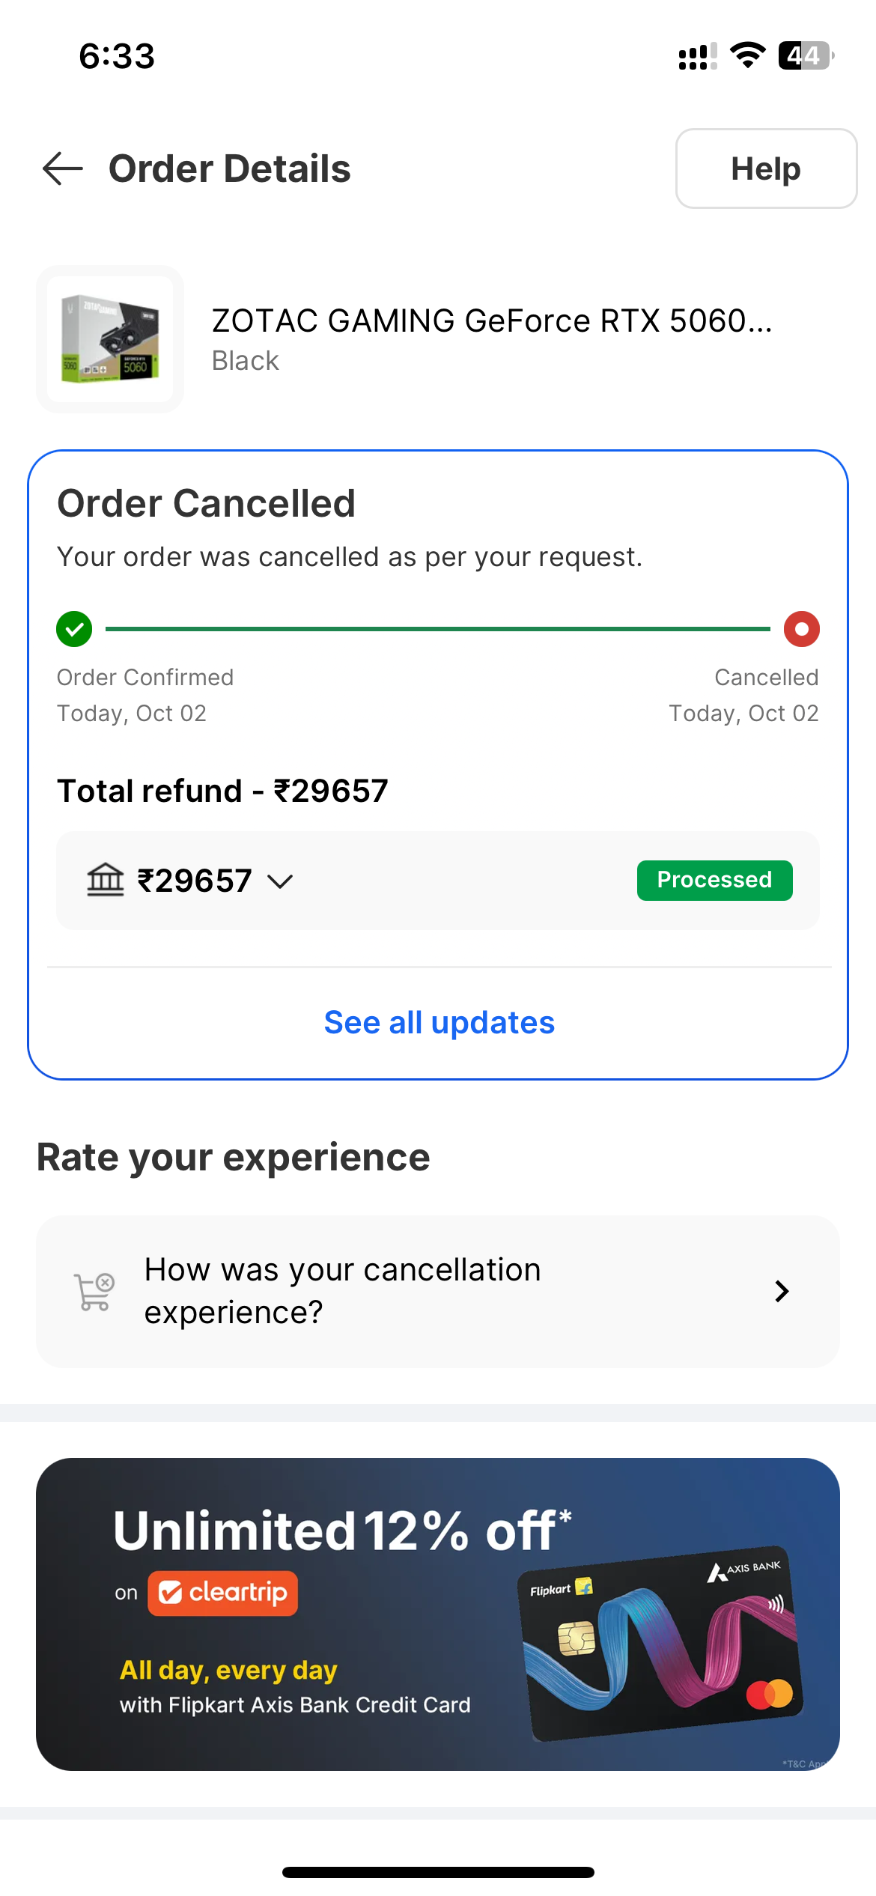Open See all updates link
Viewport: 876px width, 1896px height.
[439, 1023]
